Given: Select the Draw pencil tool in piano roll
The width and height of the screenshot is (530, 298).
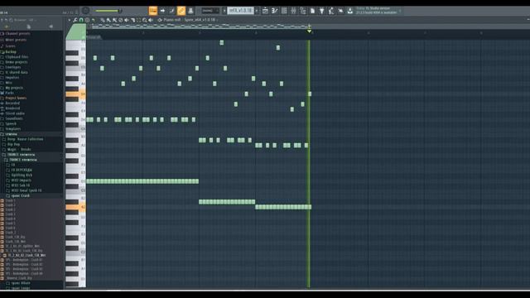Looking at the screenshot, I should pos(103,20).
